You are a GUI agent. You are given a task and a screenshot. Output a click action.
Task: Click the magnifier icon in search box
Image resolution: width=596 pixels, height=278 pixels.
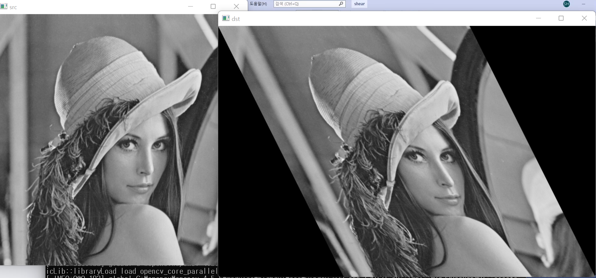(x=341, y=4)
